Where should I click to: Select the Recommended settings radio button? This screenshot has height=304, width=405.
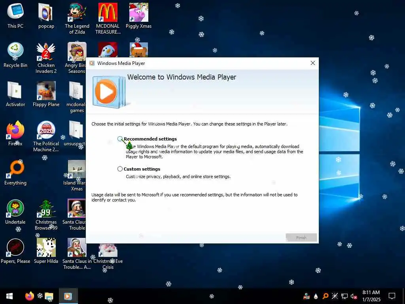120,139
